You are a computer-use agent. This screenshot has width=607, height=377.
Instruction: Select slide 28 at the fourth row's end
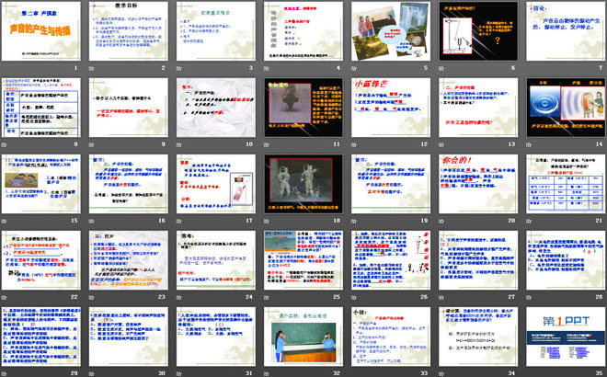tap(562, 264)
